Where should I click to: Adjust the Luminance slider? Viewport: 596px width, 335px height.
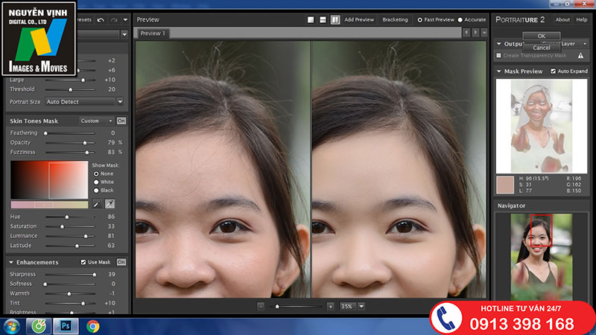point(70,236)
